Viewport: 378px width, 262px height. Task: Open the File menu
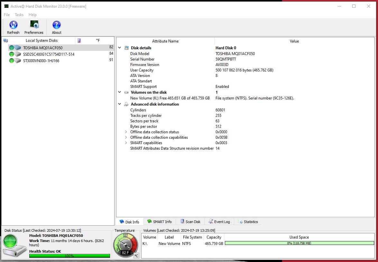tap(7, 15)
